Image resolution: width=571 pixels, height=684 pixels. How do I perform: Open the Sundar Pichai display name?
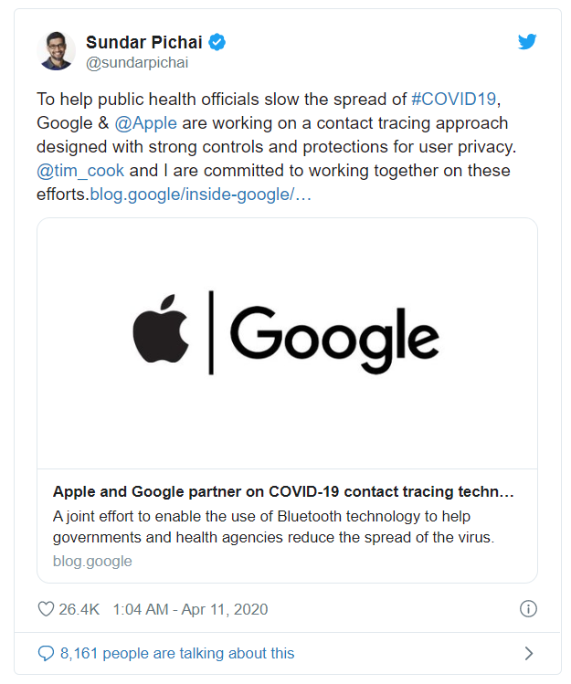tap(145, 42)
